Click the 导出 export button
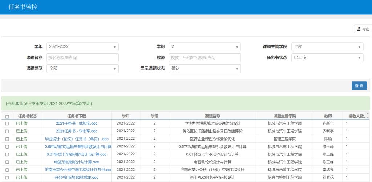The height and width of the screenshot is (182, 372). click(362, 29)
